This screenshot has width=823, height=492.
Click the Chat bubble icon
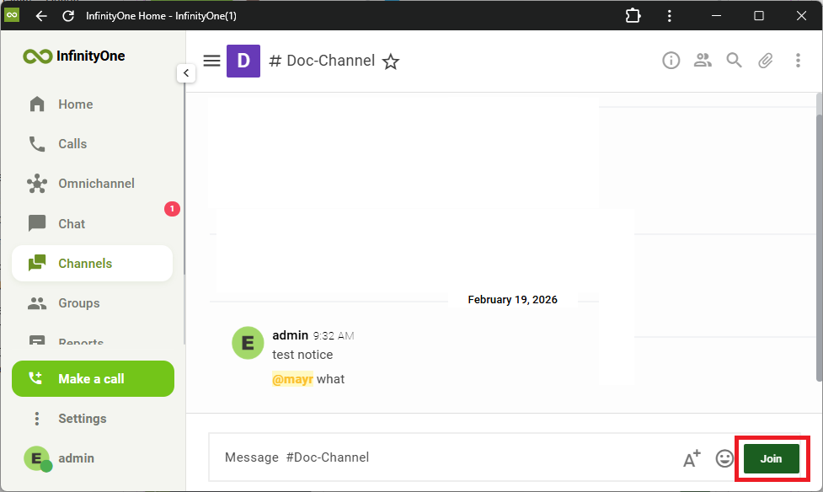click(x=37, y=224)
